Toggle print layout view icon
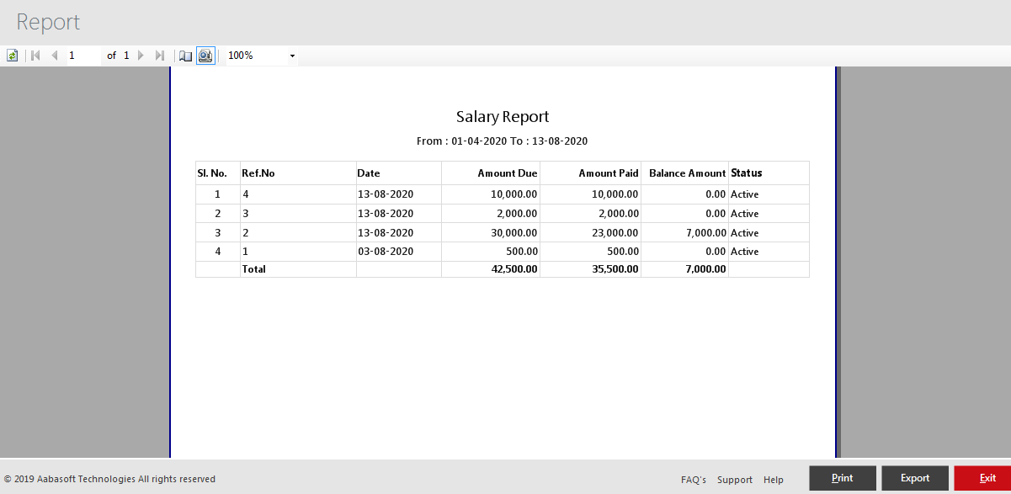Viewport: 1011px width, 494px height. pos(205,56)
